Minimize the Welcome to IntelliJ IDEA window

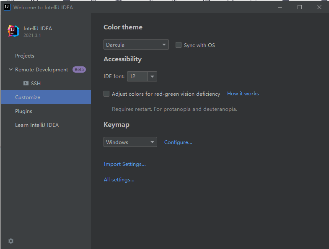(280, 7)
